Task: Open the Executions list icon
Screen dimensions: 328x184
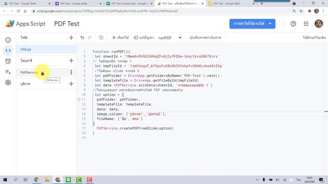Action: coord(8,72)
